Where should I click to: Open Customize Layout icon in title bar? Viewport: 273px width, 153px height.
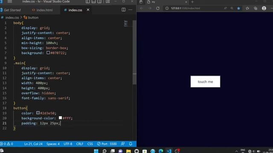(x=108, y=2)
